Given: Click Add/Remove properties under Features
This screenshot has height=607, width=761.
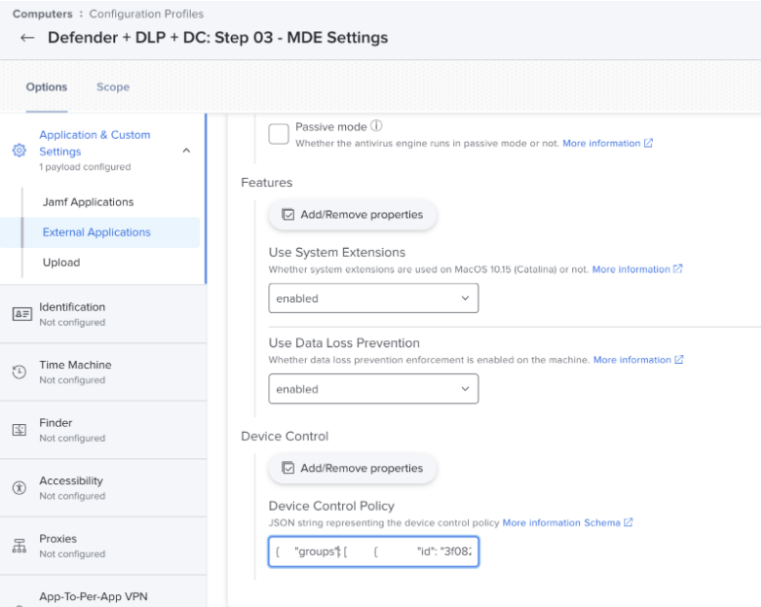Looking at the screenshot, I should (352, 214).
